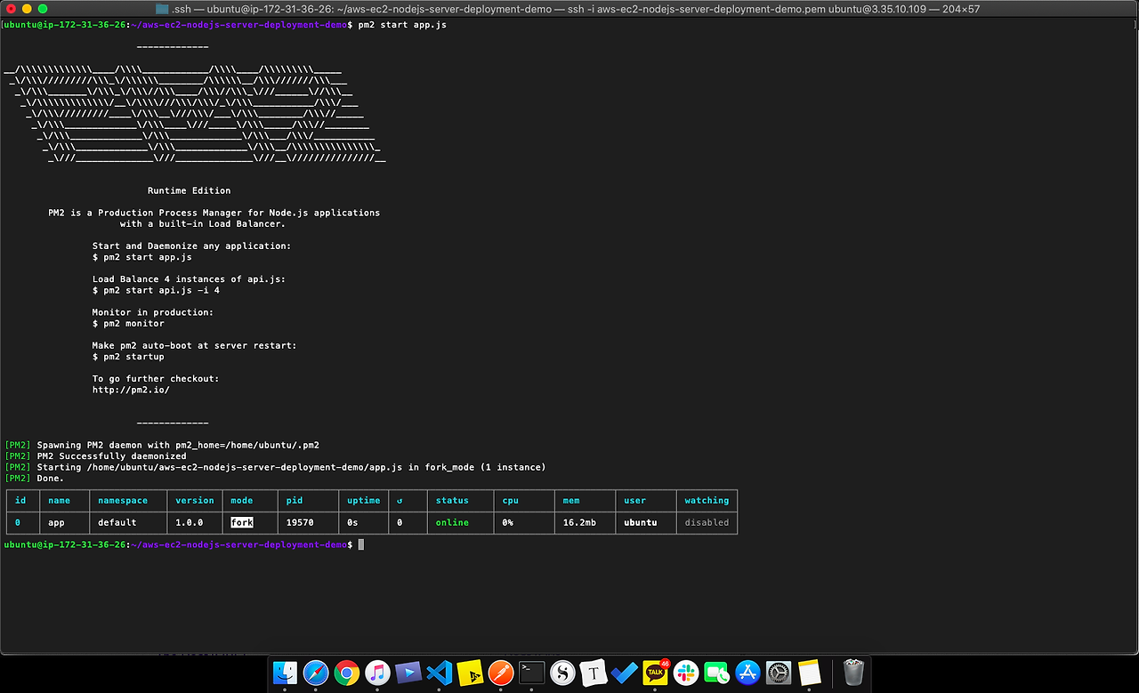This screenshot has height=693, width=1139.
Task: Click the '1.0.0' version cell
Action: (189, 522)
